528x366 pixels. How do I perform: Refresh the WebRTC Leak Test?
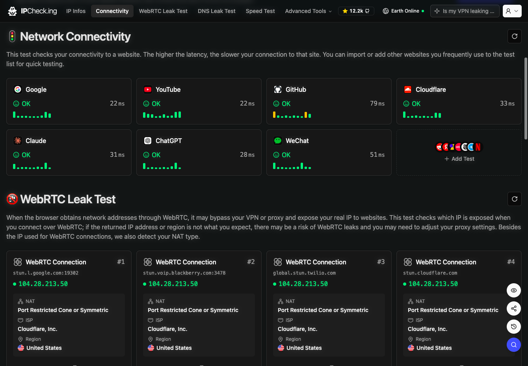[x=515, y=199]
